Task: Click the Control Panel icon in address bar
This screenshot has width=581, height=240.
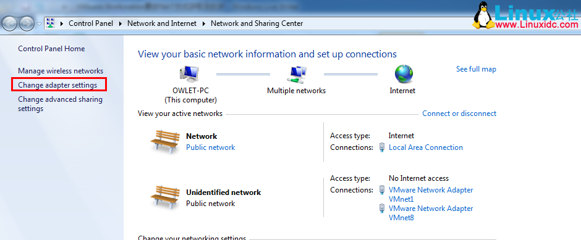Action: click(51, 23)
